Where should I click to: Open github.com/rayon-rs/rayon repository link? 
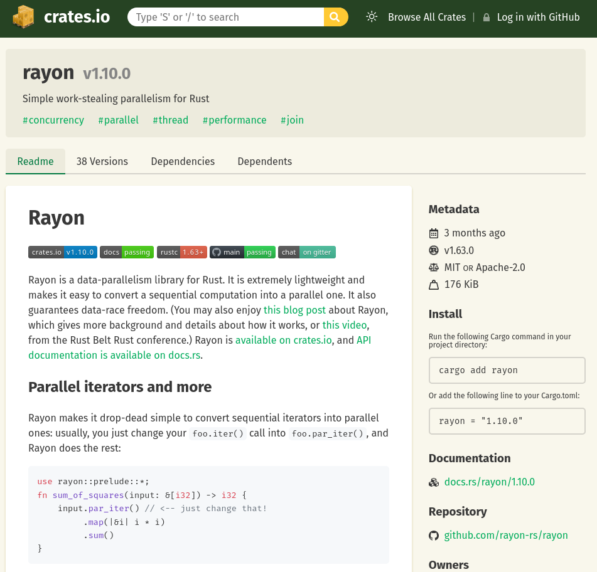[506, 535]
